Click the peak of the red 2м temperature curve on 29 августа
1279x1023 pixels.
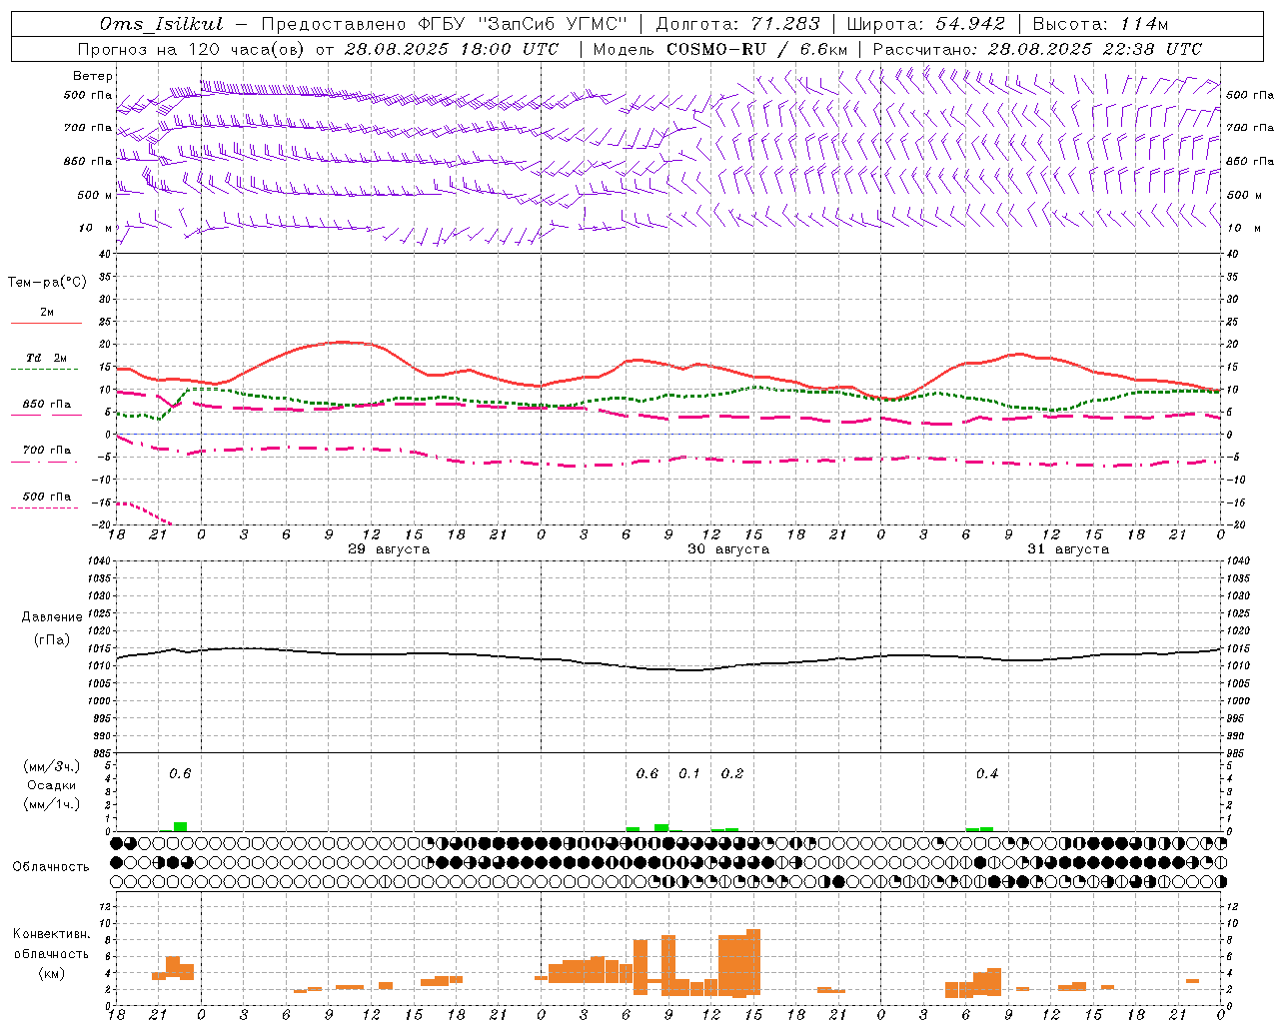pos(343,342)
